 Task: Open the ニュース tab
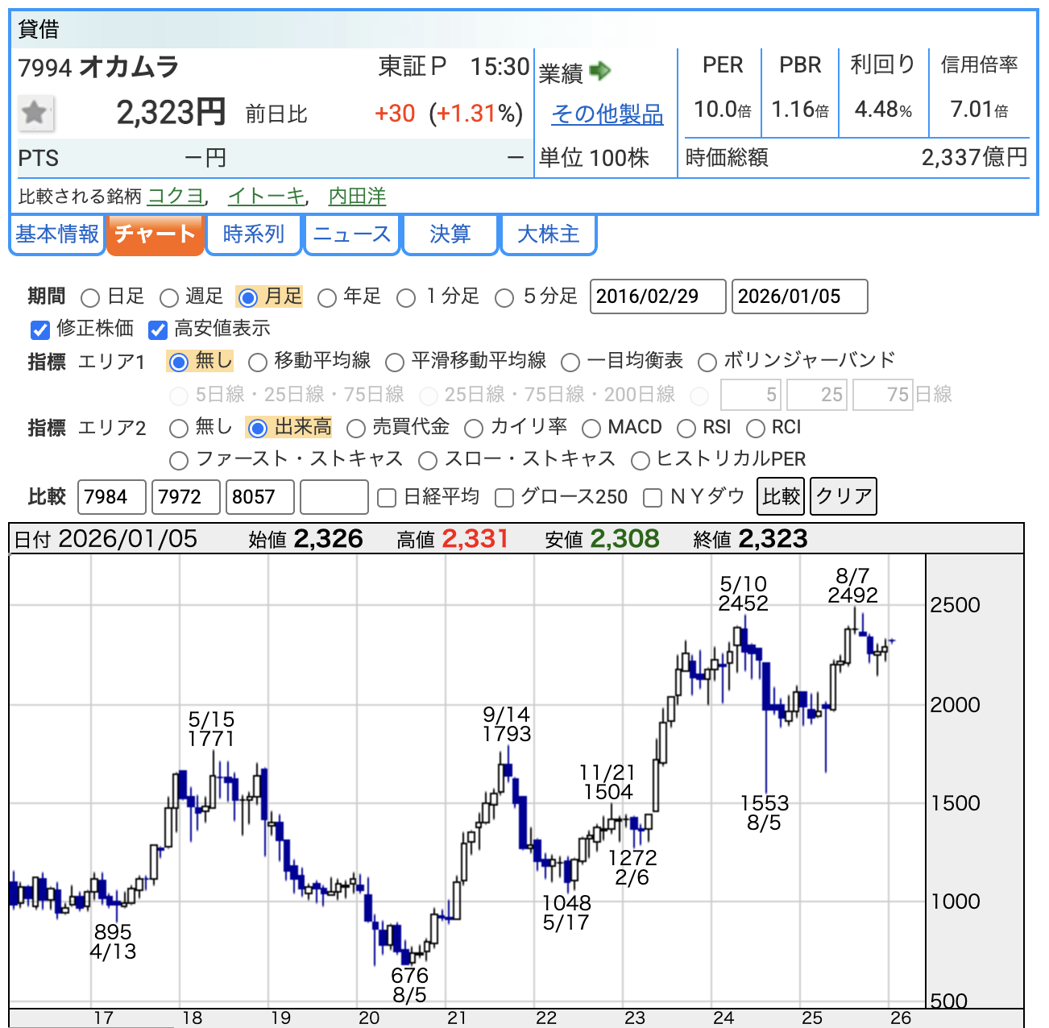click(x=352, y=234)
